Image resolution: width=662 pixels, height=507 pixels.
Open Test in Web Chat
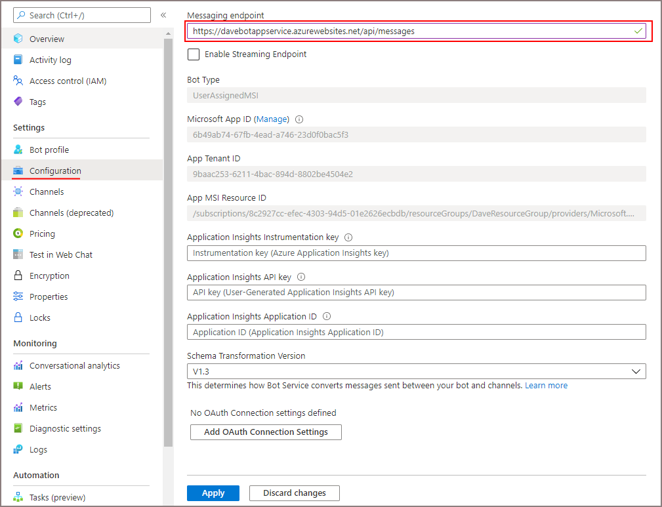[x=60, y=254]
